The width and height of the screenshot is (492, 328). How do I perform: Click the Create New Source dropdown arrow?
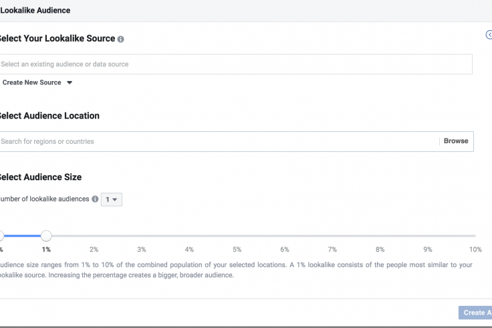(x=70, y=82)
